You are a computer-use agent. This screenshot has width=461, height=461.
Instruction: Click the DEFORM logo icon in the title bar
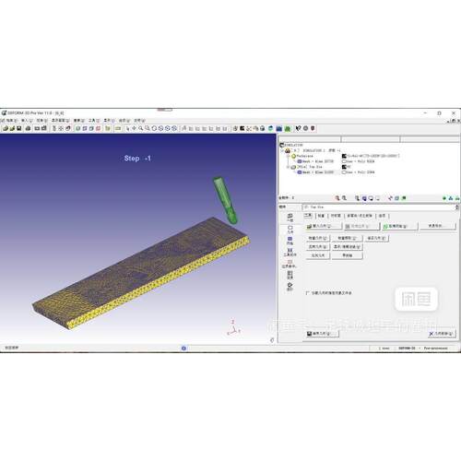click(x=4, y=113)
